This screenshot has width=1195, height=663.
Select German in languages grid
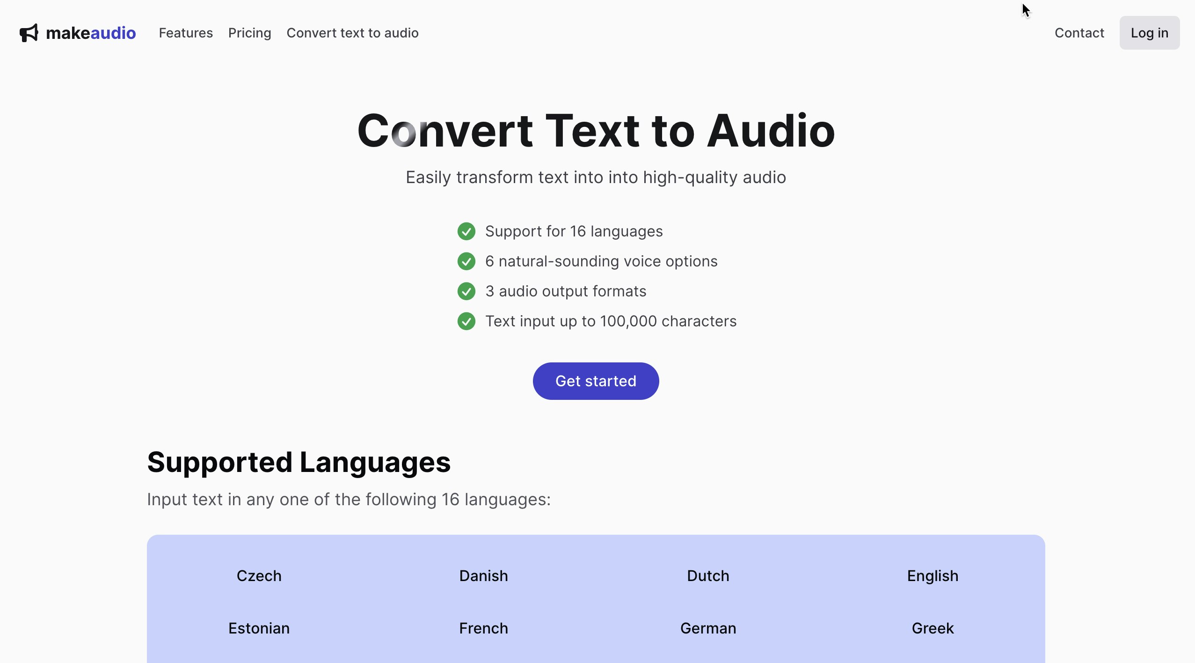[708, 628]
